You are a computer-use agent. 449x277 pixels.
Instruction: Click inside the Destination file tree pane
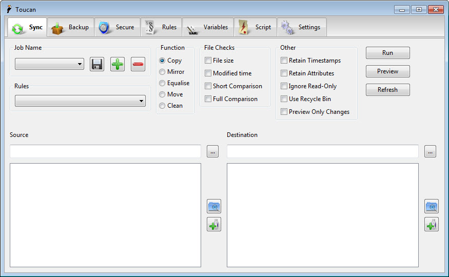pos(323,215)
